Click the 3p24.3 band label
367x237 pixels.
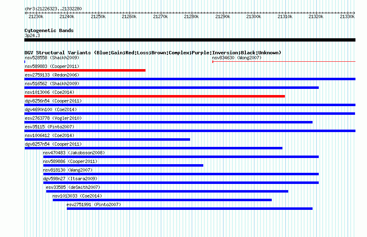[x=32, y=35]
